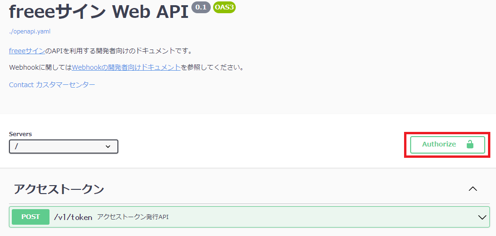496x236 pixels.
Task: Follow the freeeサイン link
Action: (27, 50)
